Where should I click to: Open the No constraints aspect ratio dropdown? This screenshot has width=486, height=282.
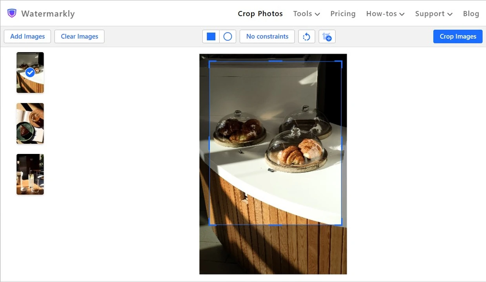(x=267, y=36)
